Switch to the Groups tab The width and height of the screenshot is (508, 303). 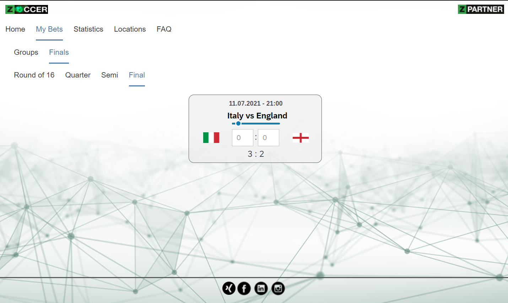point(26,52)
